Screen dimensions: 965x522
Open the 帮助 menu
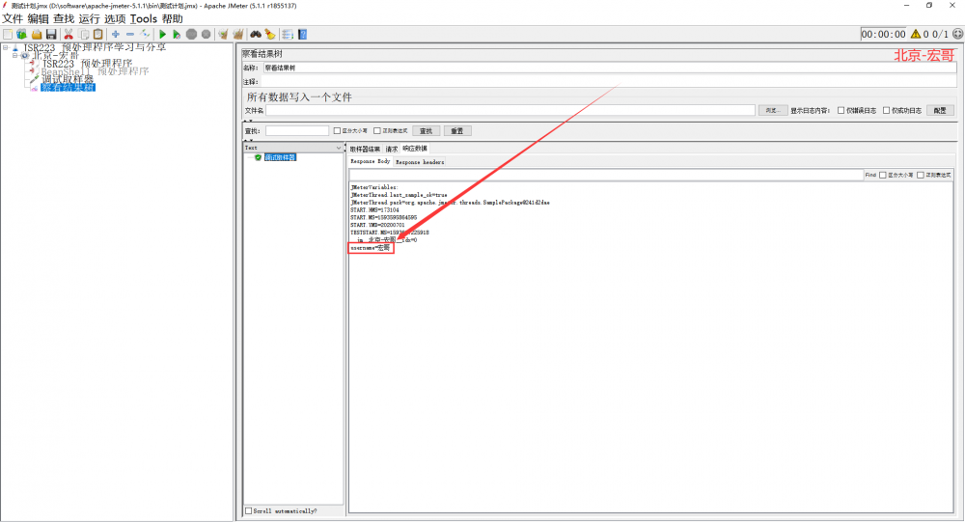pyautogui.click(x=173, y=19)
